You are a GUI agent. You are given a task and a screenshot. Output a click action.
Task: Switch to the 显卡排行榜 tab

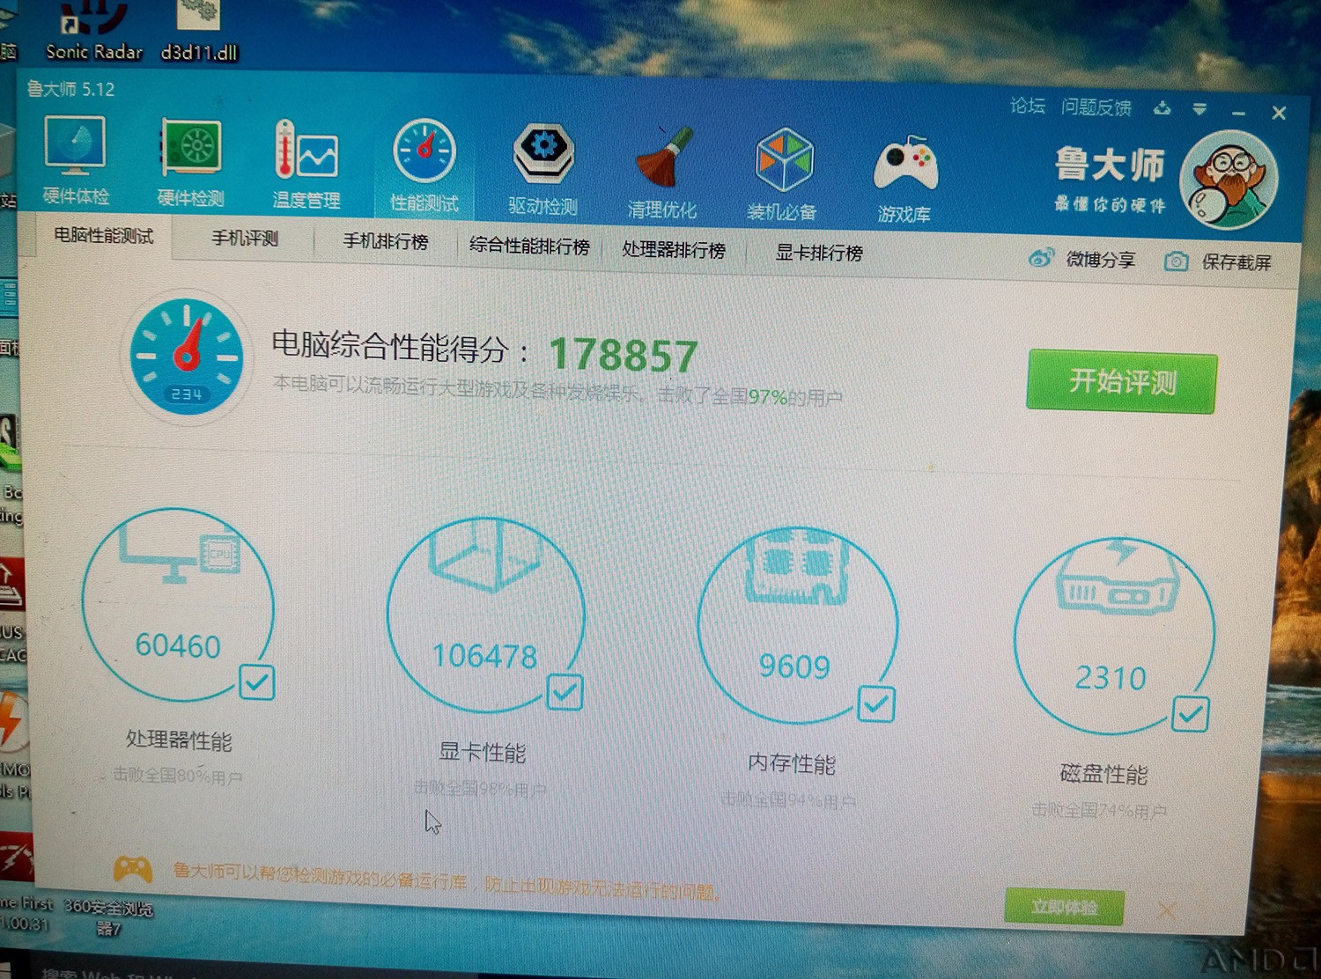point(819,254)
